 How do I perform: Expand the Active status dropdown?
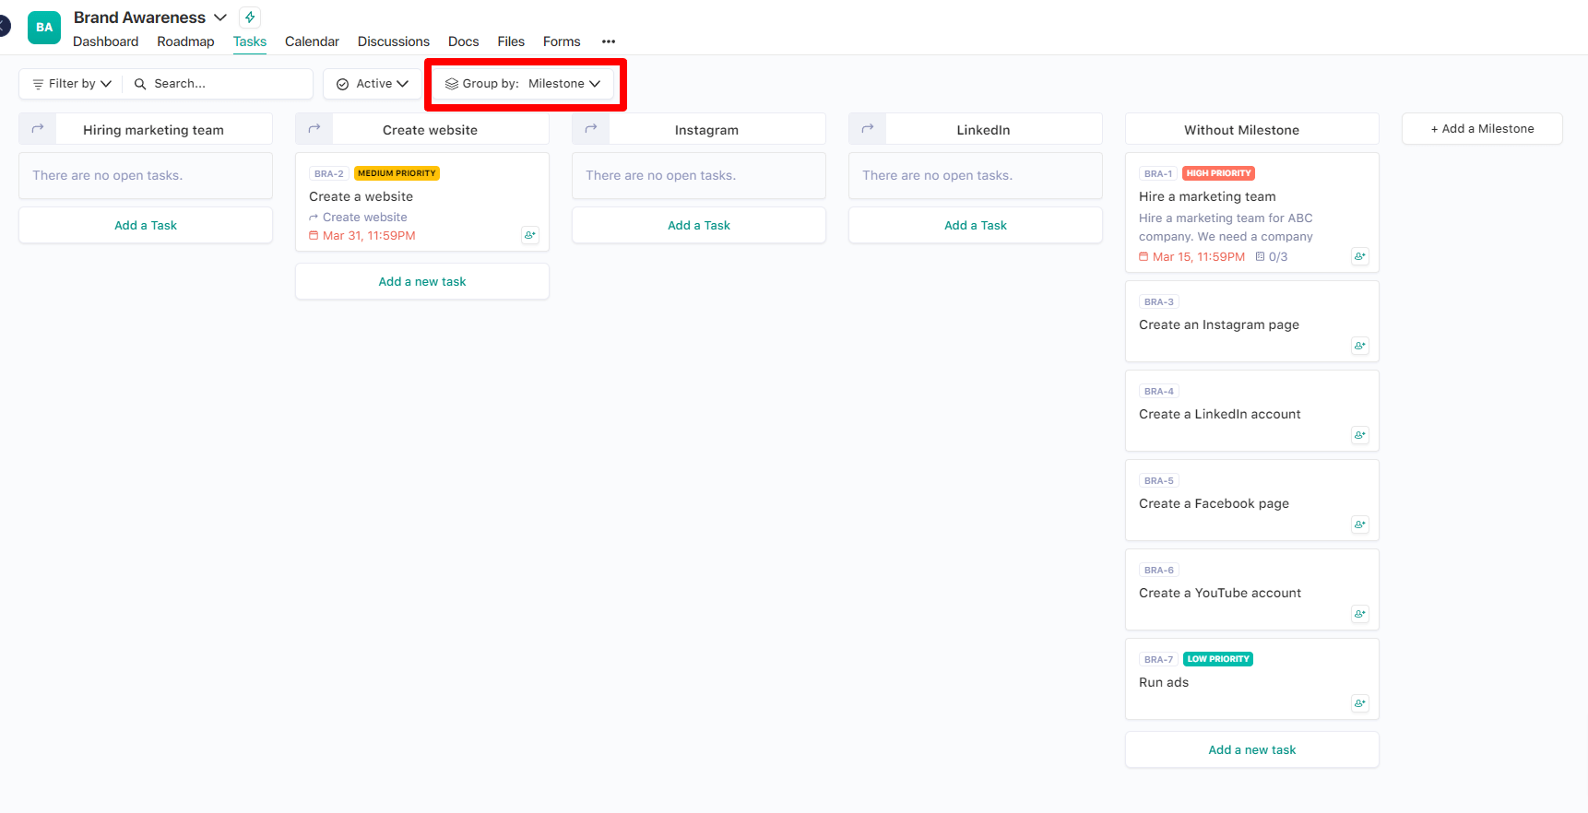[373, 84]
